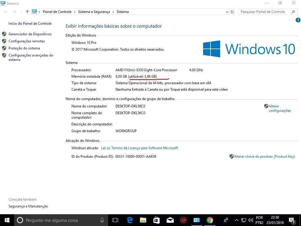Click the forward navigation arrow

click(14, 12)
